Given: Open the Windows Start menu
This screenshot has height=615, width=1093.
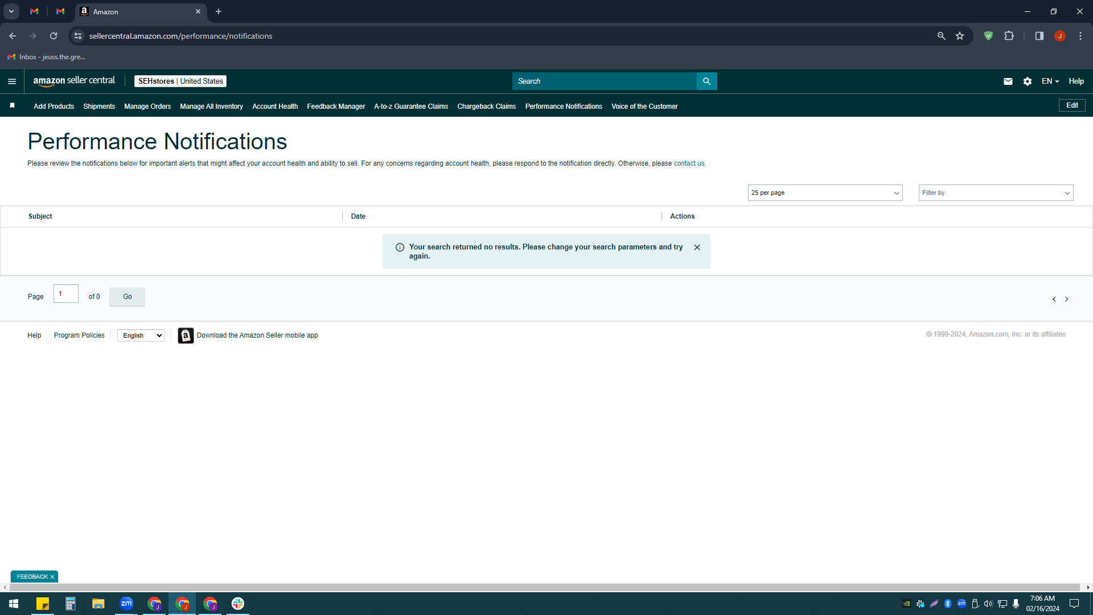Looking at the screenshot, I should pyautogui.click(x=14, y=604).
